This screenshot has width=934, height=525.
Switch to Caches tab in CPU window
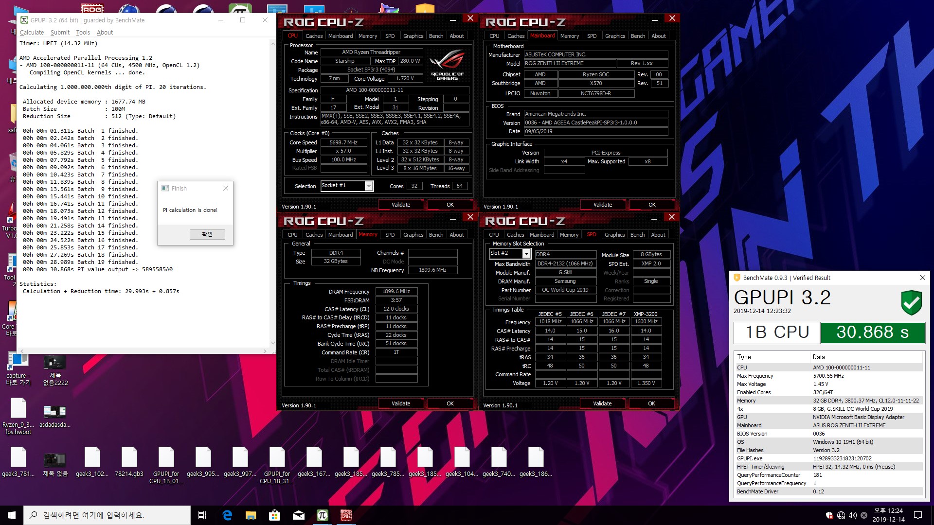pos(314,36)
